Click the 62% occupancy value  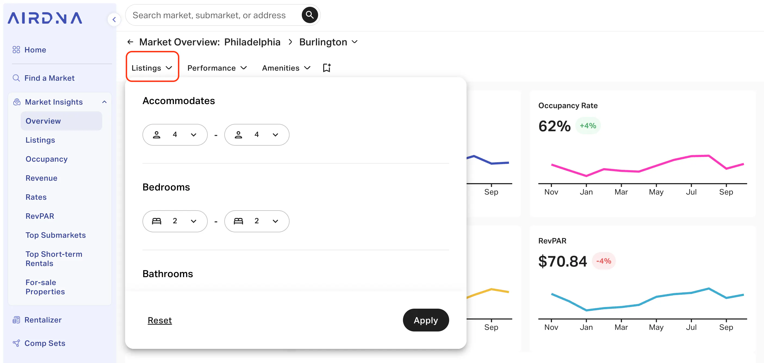pyautogui.click(x=555, y=126)
